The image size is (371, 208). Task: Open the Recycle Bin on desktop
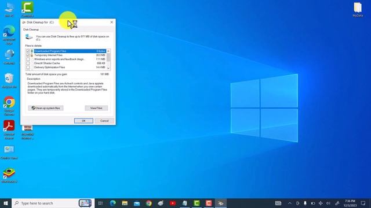(9, 81)
